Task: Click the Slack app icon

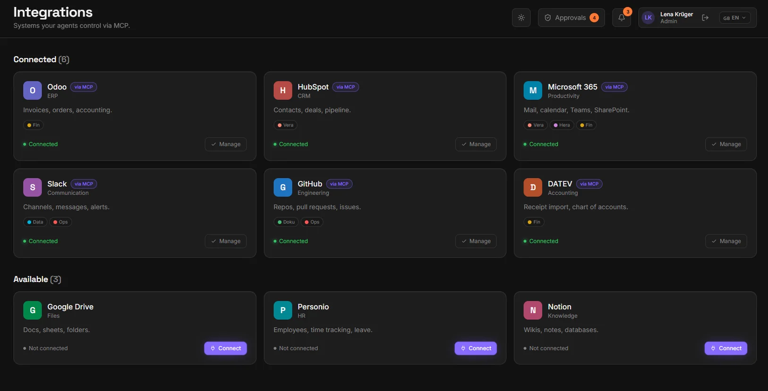Action: [33, 187]
